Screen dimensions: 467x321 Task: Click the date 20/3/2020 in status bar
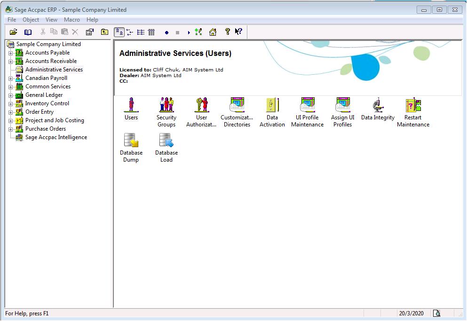click(x=411, y=313)
